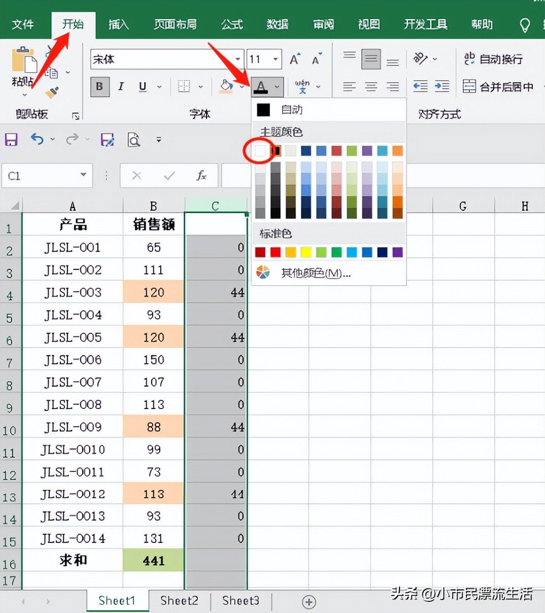
Task: Expand the phonetic guide dropdown arrow
Action: (x=318, y=87)
